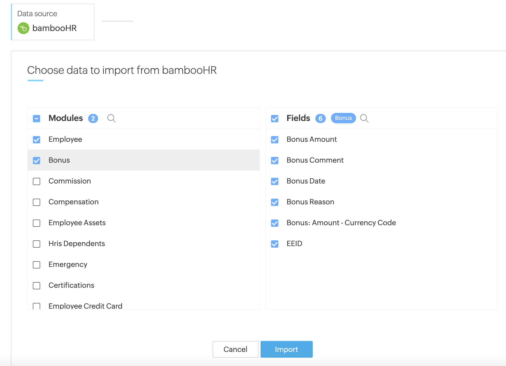Click the Modules count badge showing 2

[x=93, y=118]
